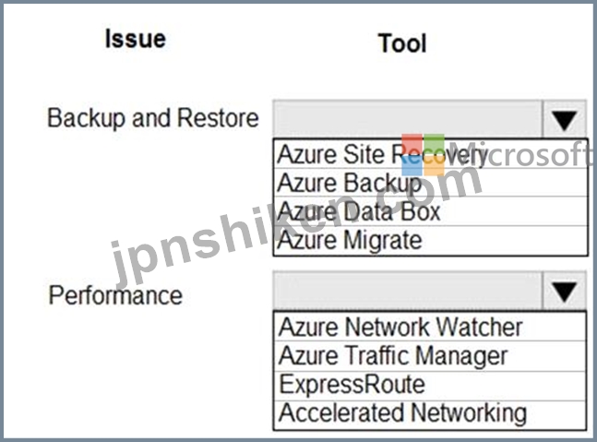Screen dimensions: 597x442
Task: Select Azure Backup option
Action: [431, 183]
